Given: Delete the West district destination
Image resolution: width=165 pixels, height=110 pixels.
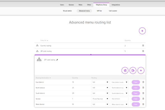Looking at the screenshot, I should [x=143, y=104].
